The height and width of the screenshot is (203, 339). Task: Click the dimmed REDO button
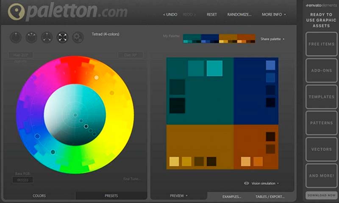pos(189,14)
